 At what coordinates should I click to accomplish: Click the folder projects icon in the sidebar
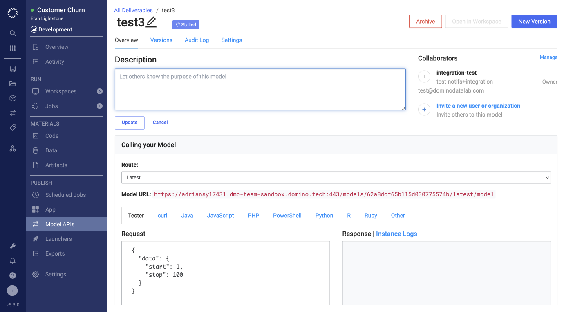[x=12, y=83]
